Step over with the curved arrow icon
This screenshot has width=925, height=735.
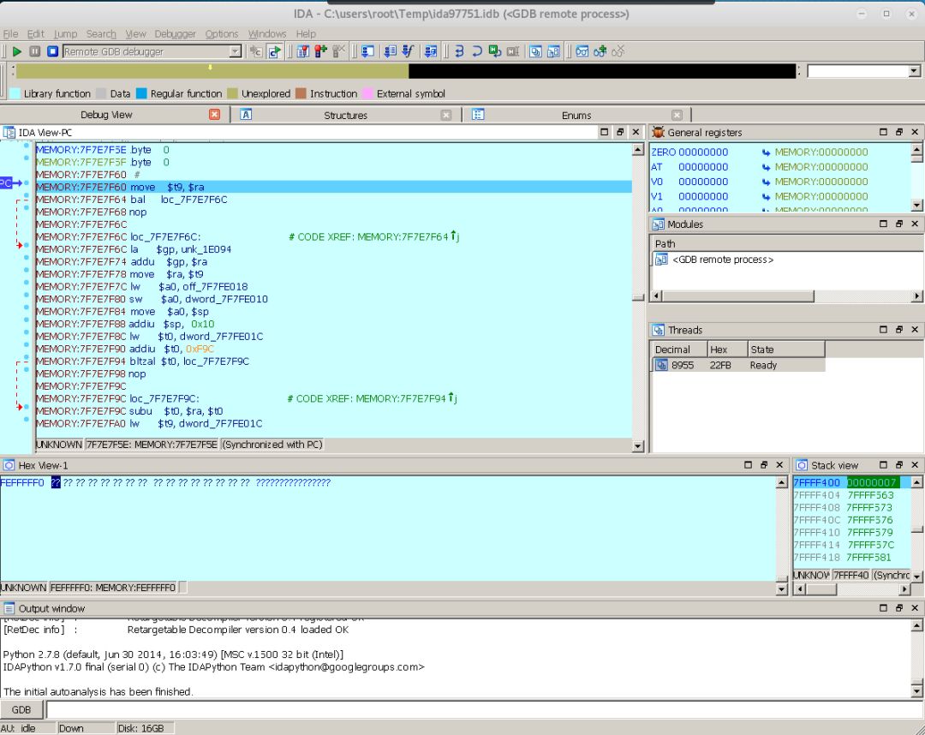(477, 51)
